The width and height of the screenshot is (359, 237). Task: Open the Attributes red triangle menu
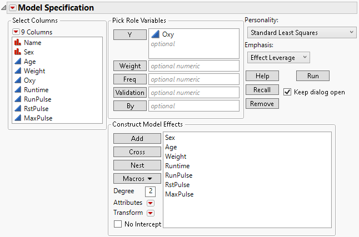click(150, 203)
